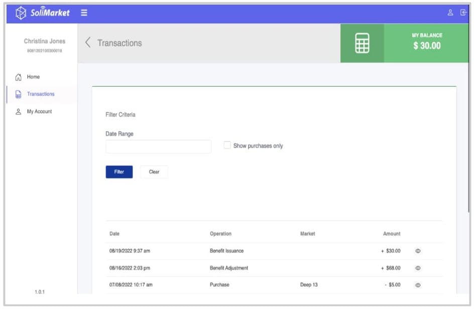Click the Date Range input field
Viewport: 476px width, 309px height.
pyautogui.click(x=159, y=147)
